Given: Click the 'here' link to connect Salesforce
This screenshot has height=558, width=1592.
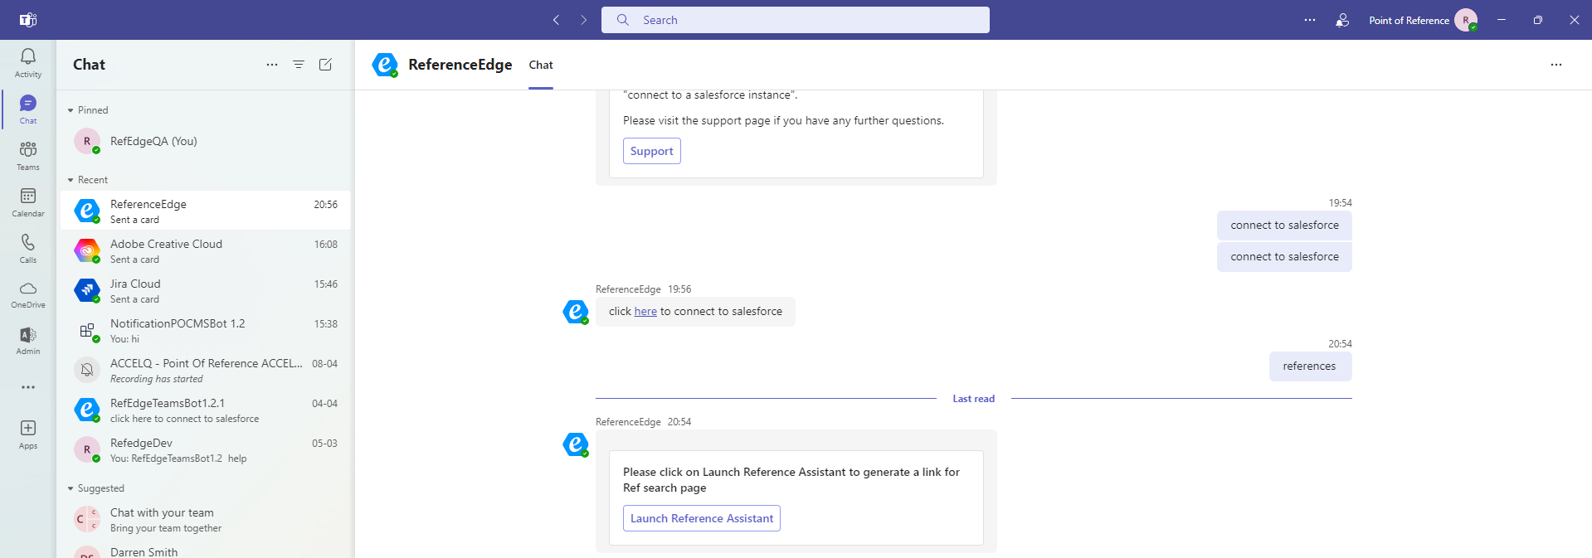Looking at the screenshot, I should coord(645,312).
